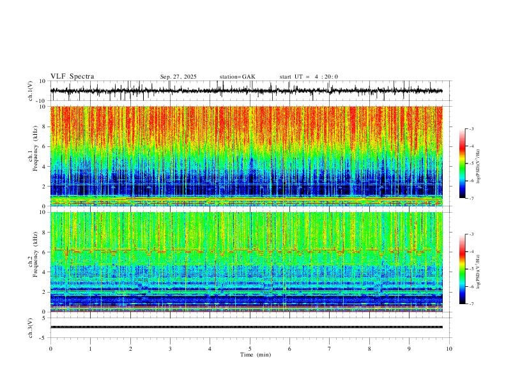This screenshot has width=506, height=391.
Task: Click the ch.2 spectrogram panel
Action: (x=246, y=262)
